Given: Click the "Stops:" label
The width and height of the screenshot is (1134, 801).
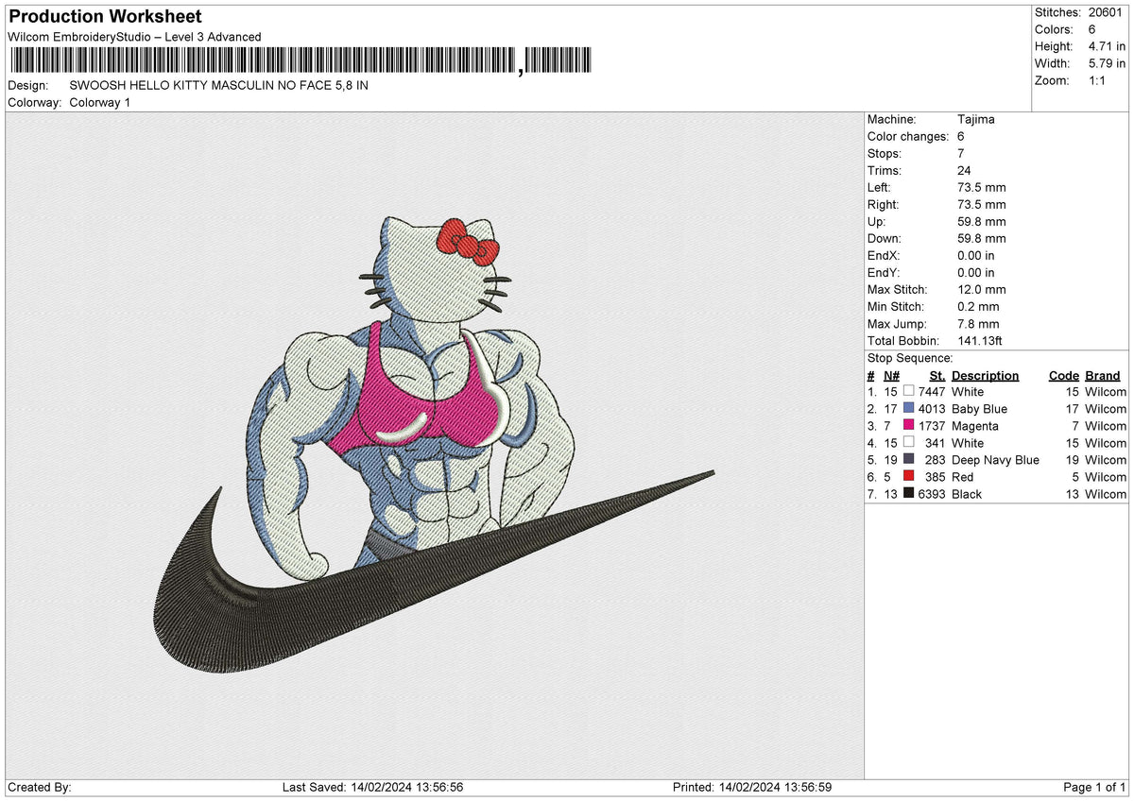Looking at the screenshot, I should 885,153.
